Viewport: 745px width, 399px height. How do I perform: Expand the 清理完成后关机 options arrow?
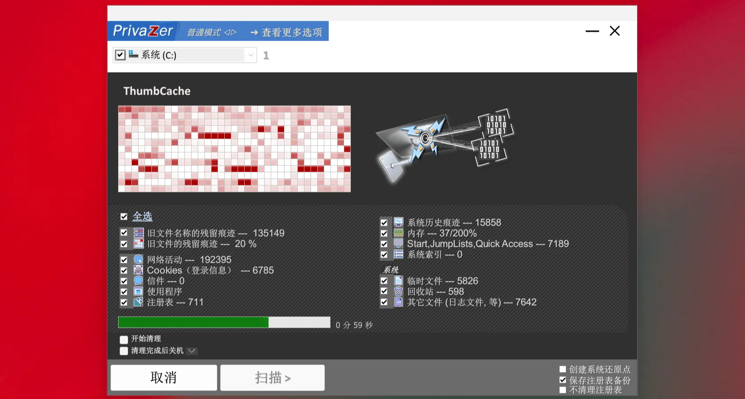(x=192, y=351)
